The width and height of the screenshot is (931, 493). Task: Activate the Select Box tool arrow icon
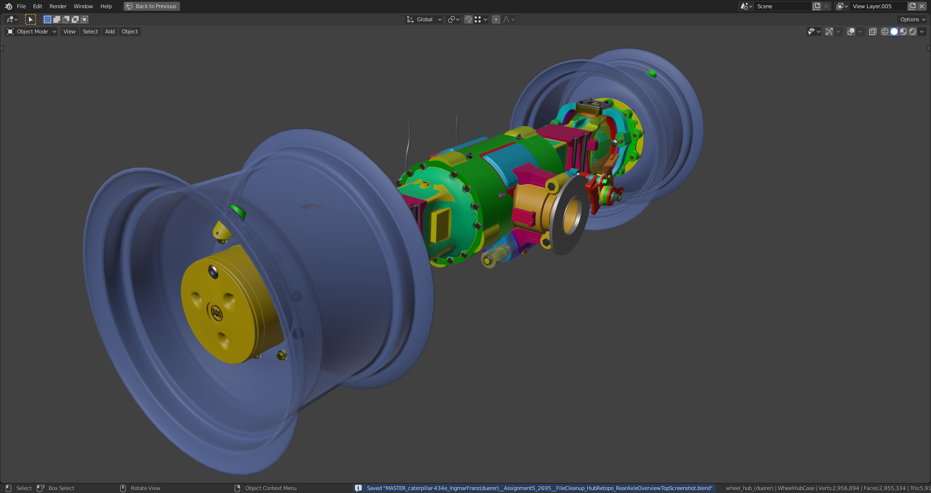tap(31, 19)
